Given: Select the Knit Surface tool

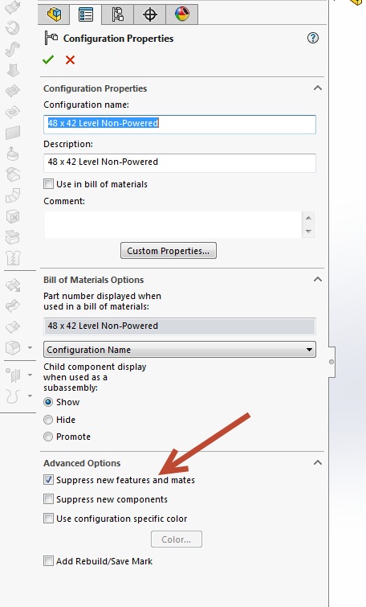Looking at the screenshot, I should click(x=13, y=258).
